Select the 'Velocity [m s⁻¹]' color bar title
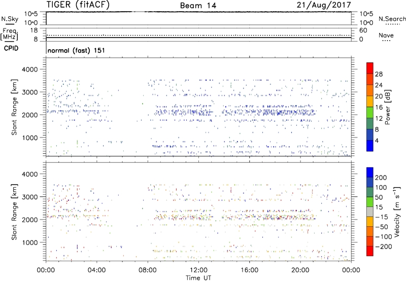406x281 pixels. point(397,212)
